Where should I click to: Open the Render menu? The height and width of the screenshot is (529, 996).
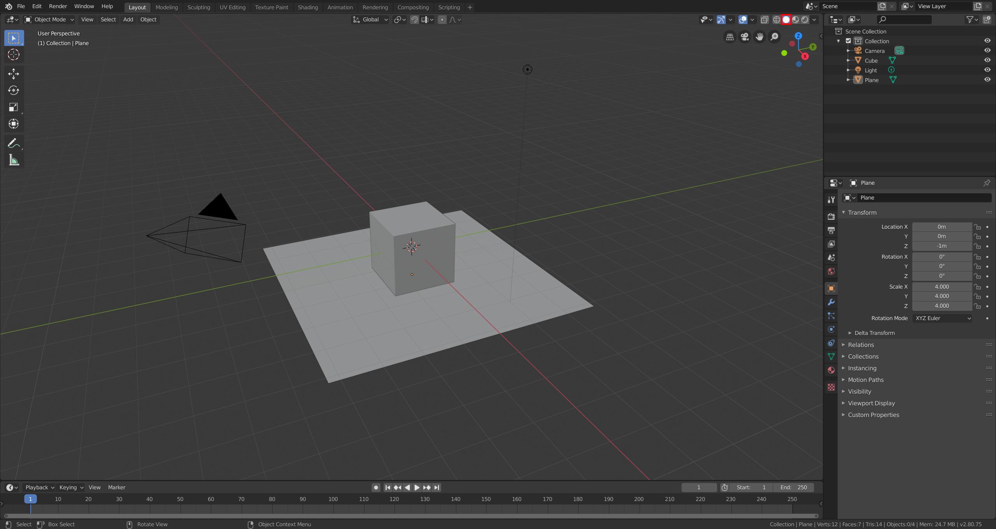(58, 7)
